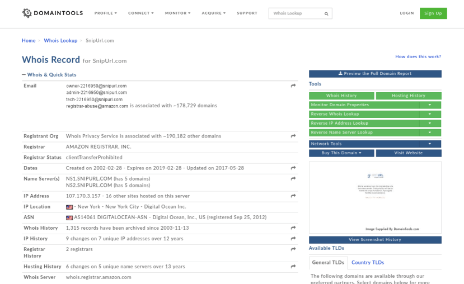Click share arrow in Name Server(s) row

pyautogui.click(x=293, y=178)
